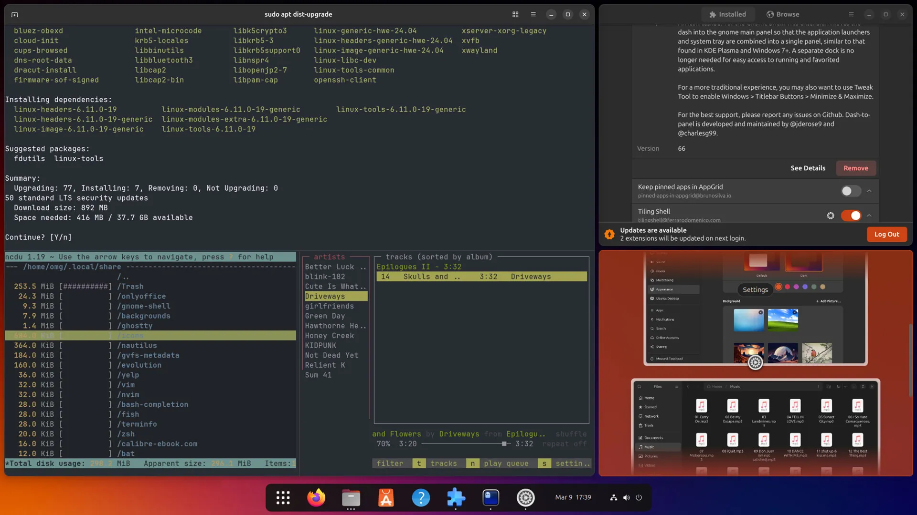Click the 70% volume indicator
Viewport: 917px width, 515px height.
(x=383, y=443)
